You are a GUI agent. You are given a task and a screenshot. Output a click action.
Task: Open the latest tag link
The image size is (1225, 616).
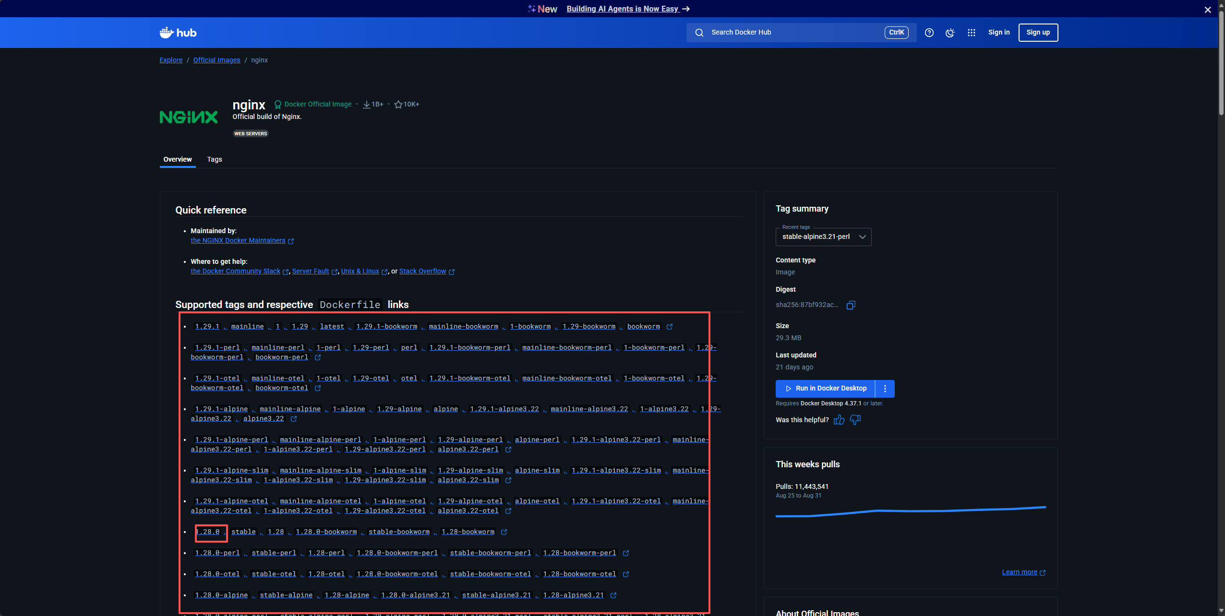[332, 327]
